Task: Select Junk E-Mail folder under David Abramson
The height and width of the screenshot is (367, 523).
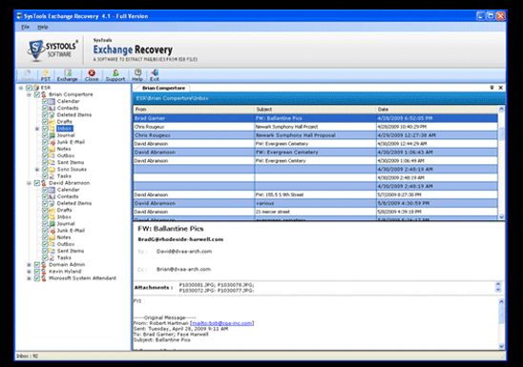Action: pos(71,231)
